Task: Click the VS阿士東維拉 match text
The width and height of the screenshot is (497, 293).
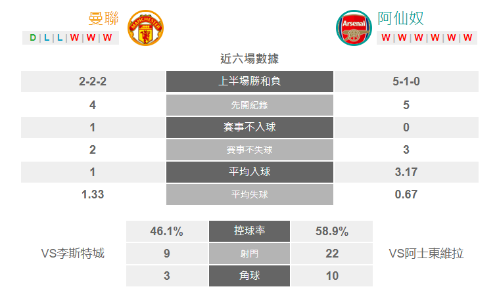Action: (x=426, y=254)
